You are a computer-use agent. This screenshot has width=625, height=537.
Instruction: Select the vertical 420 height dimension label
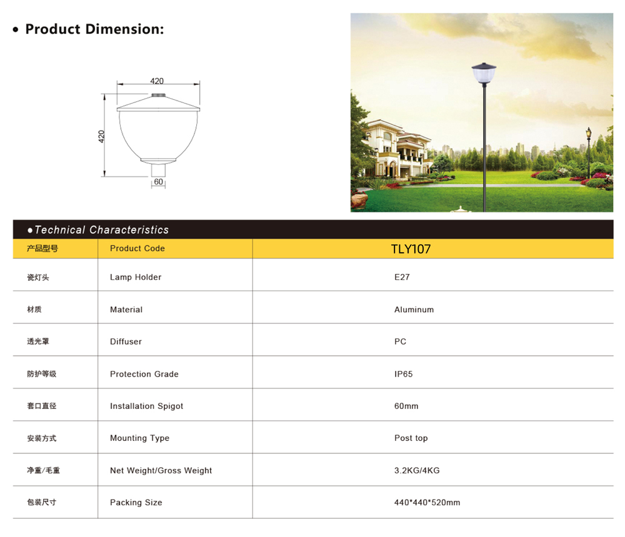tap(101, 136)
